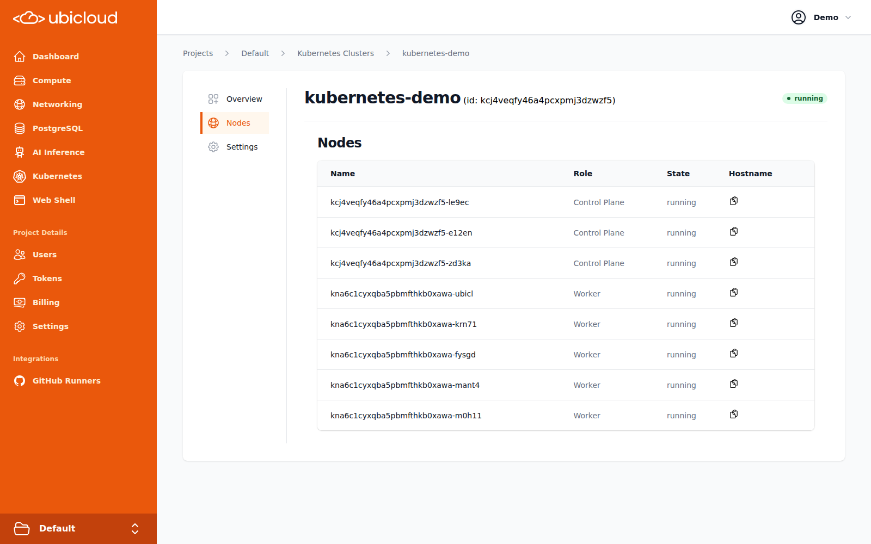Click kubernetes-demo breadcrumb

click(x=436, y=53)
